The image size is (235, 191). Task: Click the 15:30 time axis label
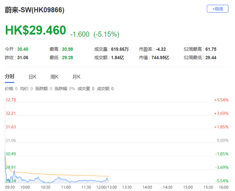tap(208, 187)
